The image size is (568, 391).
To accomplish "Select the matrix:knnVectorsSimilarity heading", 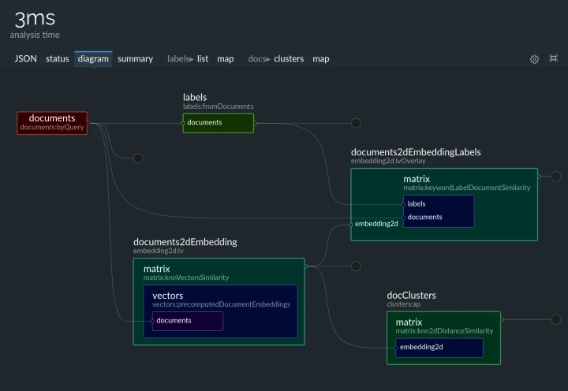I will pos(186,273).
